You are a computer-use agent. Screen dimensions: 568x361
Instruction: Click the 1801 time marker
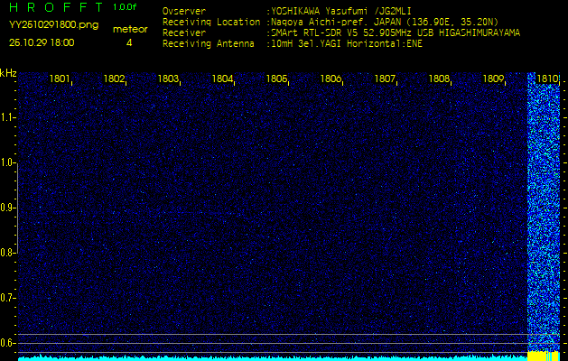tap(60, 79)
